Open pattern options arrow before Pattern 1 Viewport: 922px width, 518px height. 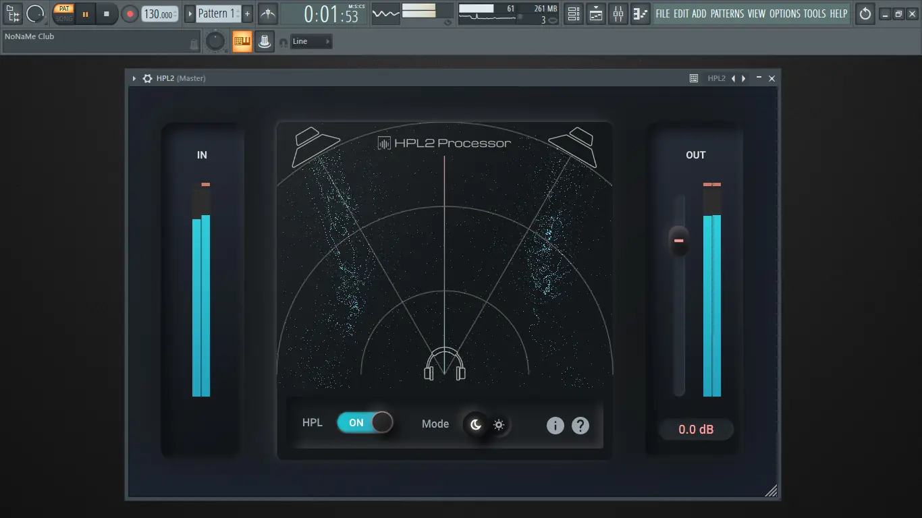(x=190, y=13)
